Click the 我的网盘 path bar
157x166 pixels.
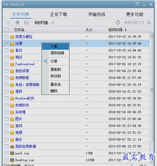click(73, 23)
